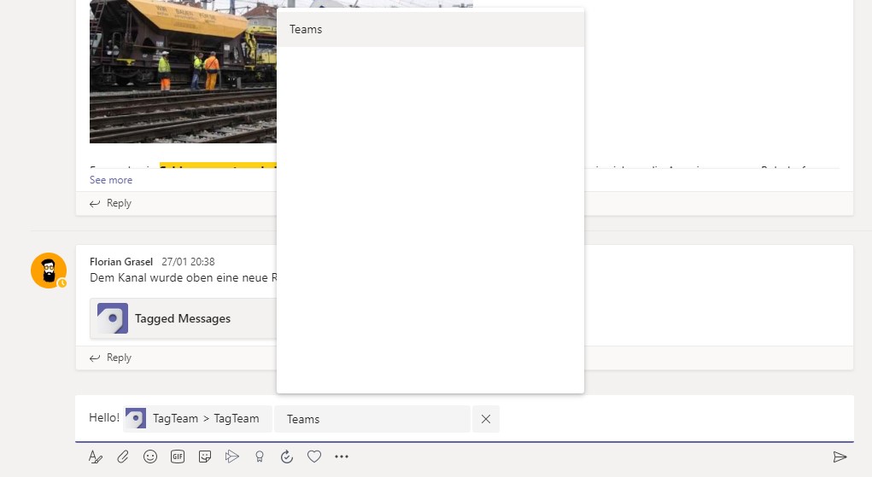Open the Format text options
The image size is (872, 477).
tap(95, 457)
